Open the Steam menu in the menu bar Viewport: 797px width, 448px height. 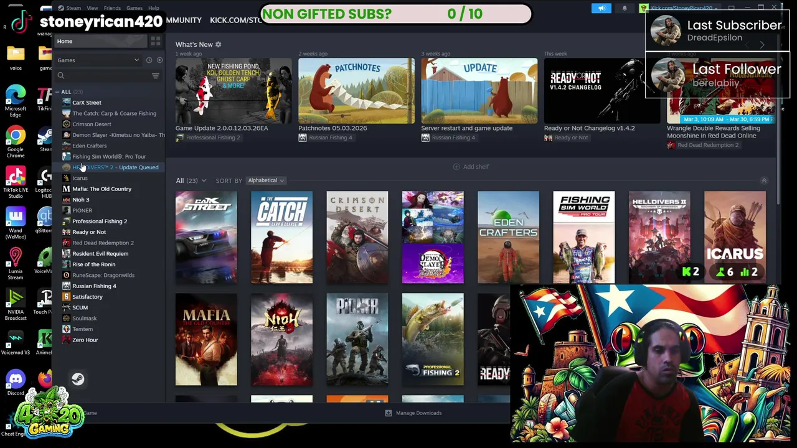73,8
